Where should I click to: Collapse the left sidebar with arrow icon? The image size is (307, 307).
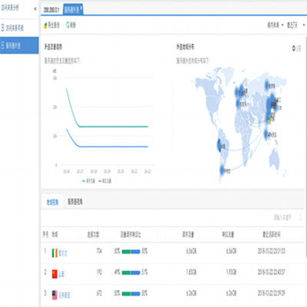[x=35, y=9]
